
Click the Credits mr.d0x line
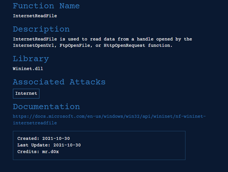click(38, 151)
